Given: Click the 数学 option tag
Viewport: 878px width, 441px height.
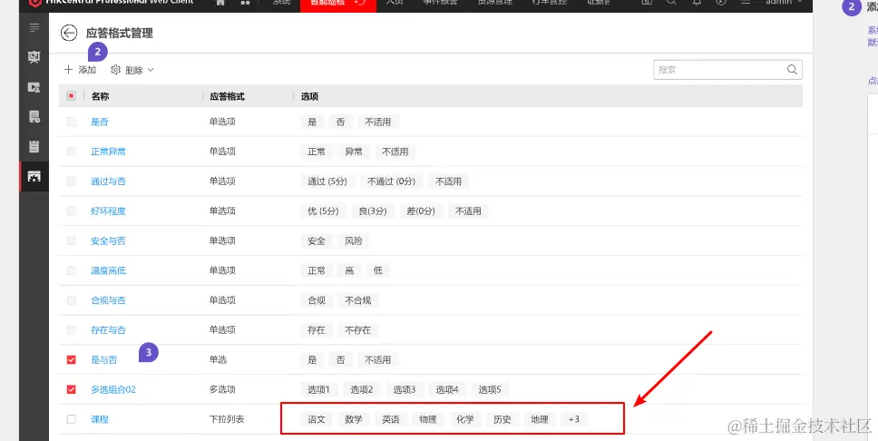Looking at the screenshot, I should coord(354,419).
